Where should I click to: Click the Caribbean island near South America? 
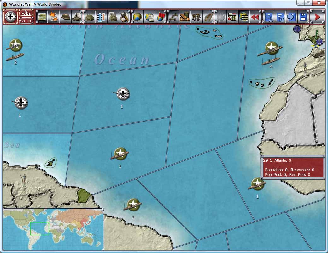click(x=51, y=163)
